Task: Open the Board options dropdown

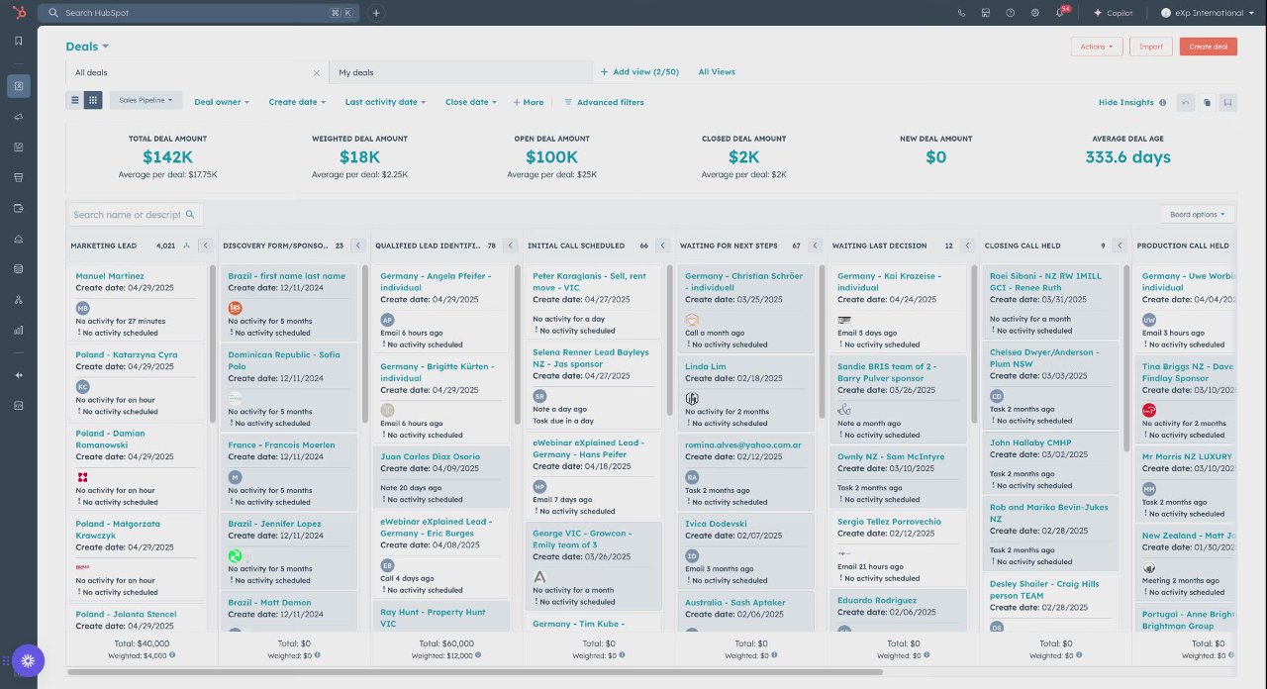Action: (1198, 214)
